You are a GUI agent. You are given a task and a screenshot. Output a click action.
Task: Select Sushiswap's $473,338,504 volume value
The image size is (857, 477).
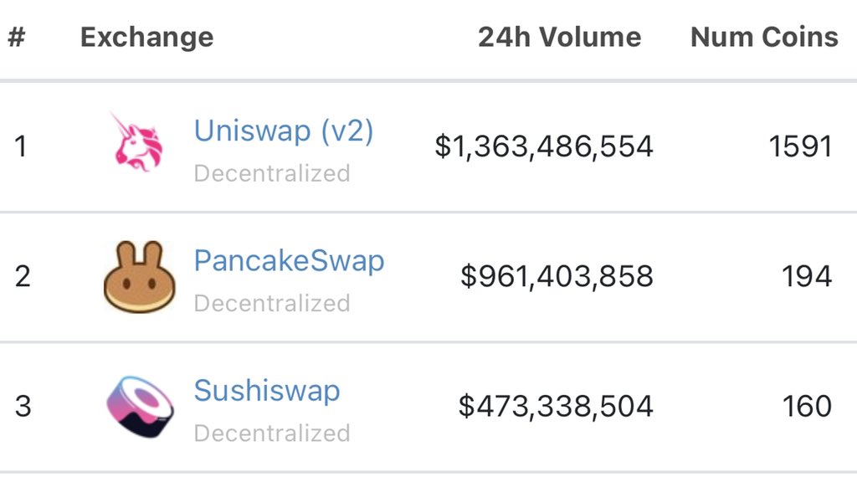pyautogui.click(x=556, y=406)
